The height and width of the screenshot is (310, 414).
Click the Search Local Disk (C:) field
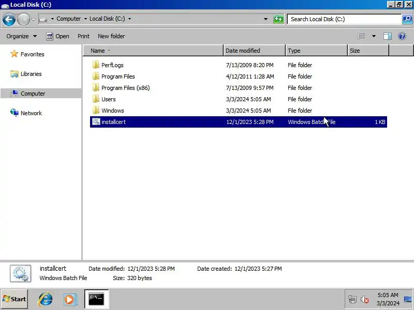pyautogui.click(x=344, y=19)
